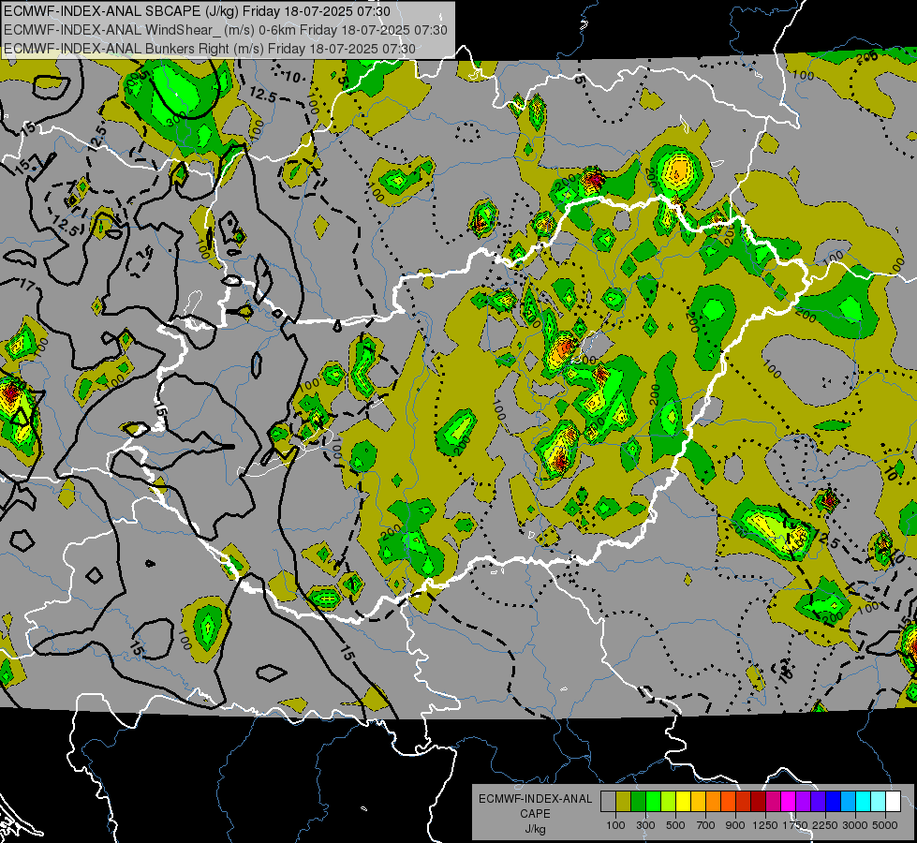Select the bright green legend swatch
Image resolution: width=917 pixels, height=843 pixels.
coord(653,802)
